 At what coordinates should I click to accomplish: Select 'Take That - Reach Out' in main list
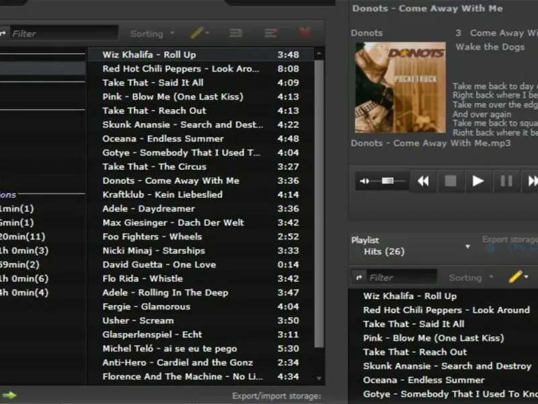(200, 110)
